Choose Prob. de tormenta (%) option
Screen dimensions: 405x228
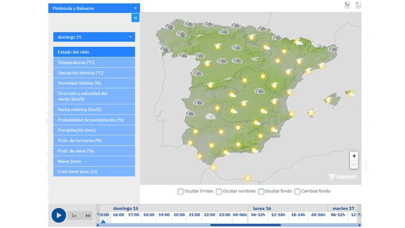coord(94,140)
